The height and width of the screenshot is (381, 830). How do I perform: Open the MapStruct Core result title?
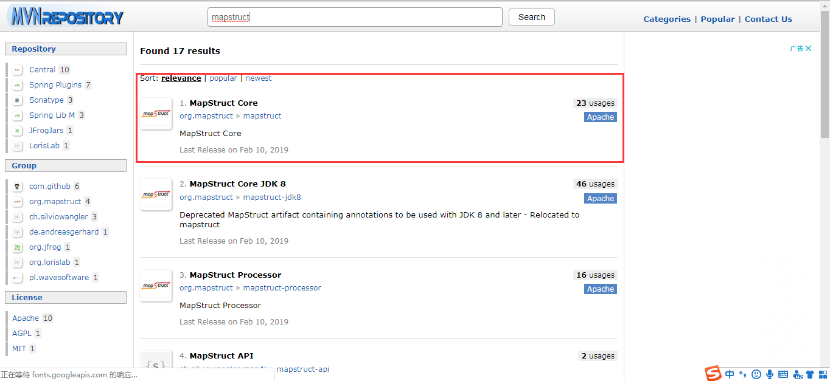pyautogui.click(x=224, y=103)
